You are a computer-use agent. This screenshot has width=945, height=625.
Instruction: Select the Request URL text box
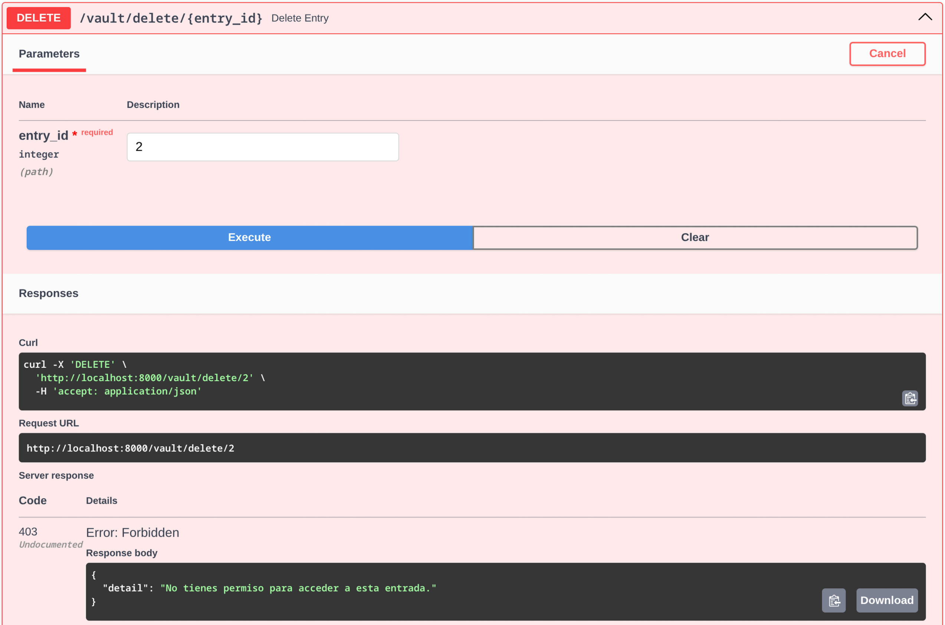pos(472,448)
